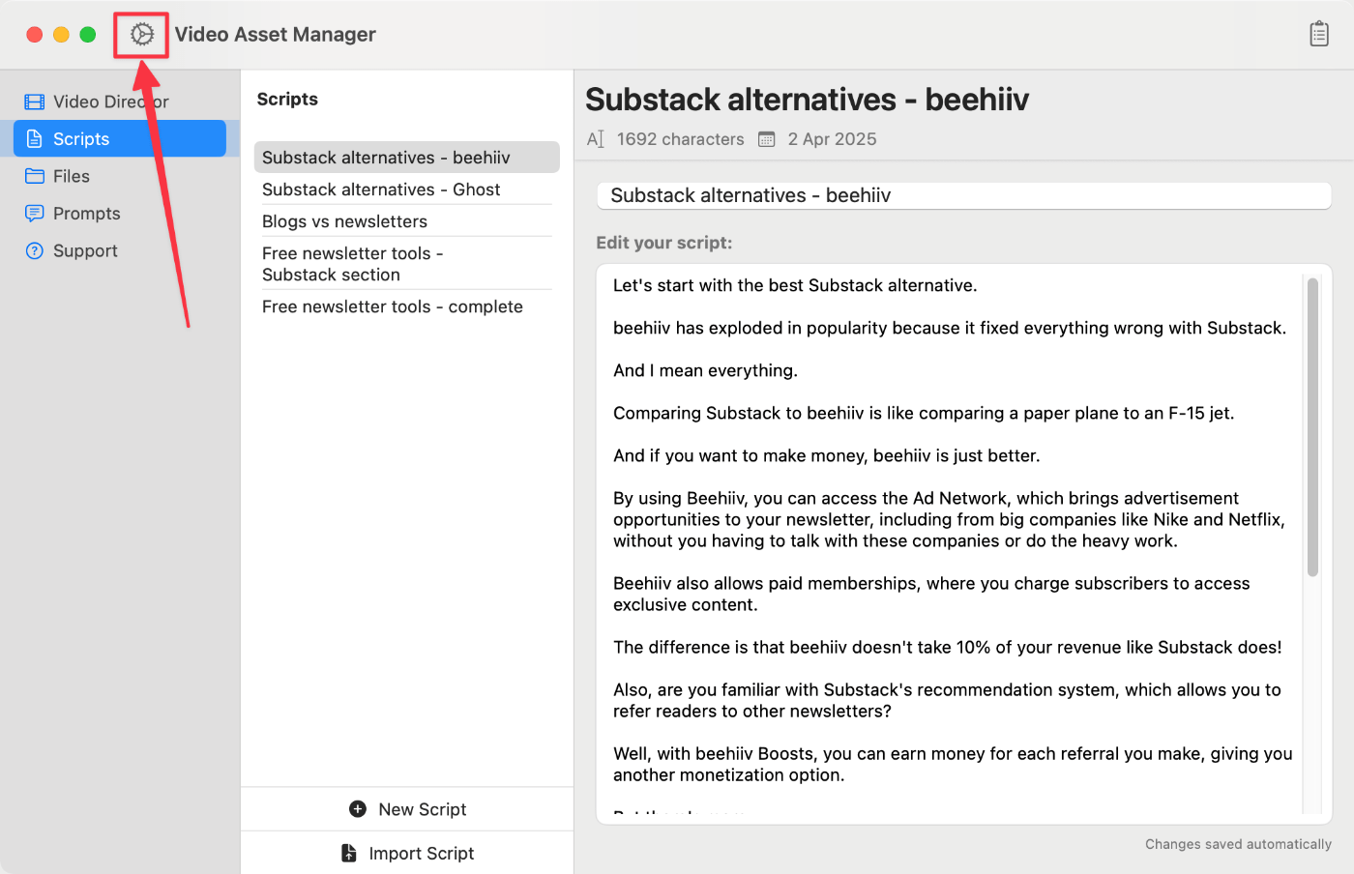
Task: Open the Blogs vs newsletters script
Action: pyautogui.click(x=344, y=221)
